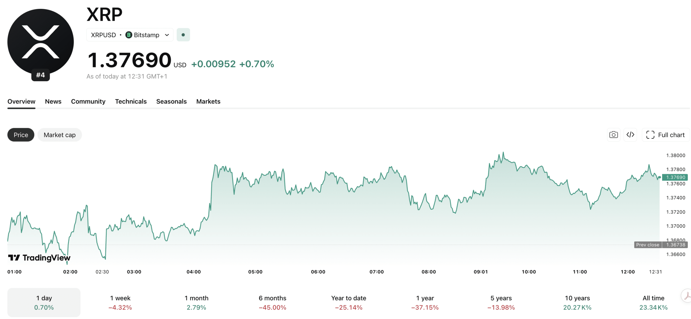Screen dimensions: 691x319
Task: Click the XRP title heading
Action: (104, 14)
